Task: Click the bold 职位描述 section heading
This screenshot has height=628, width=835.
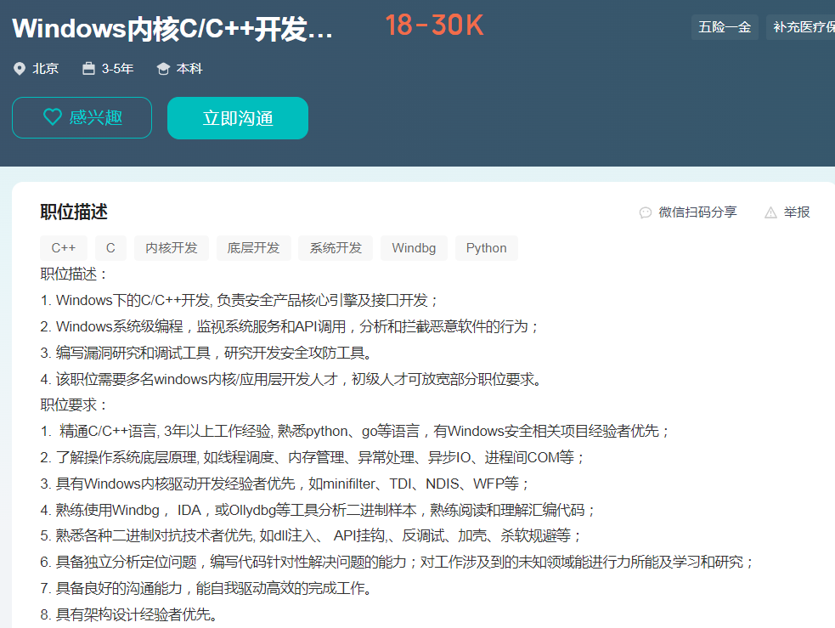Action: (74, 212)
